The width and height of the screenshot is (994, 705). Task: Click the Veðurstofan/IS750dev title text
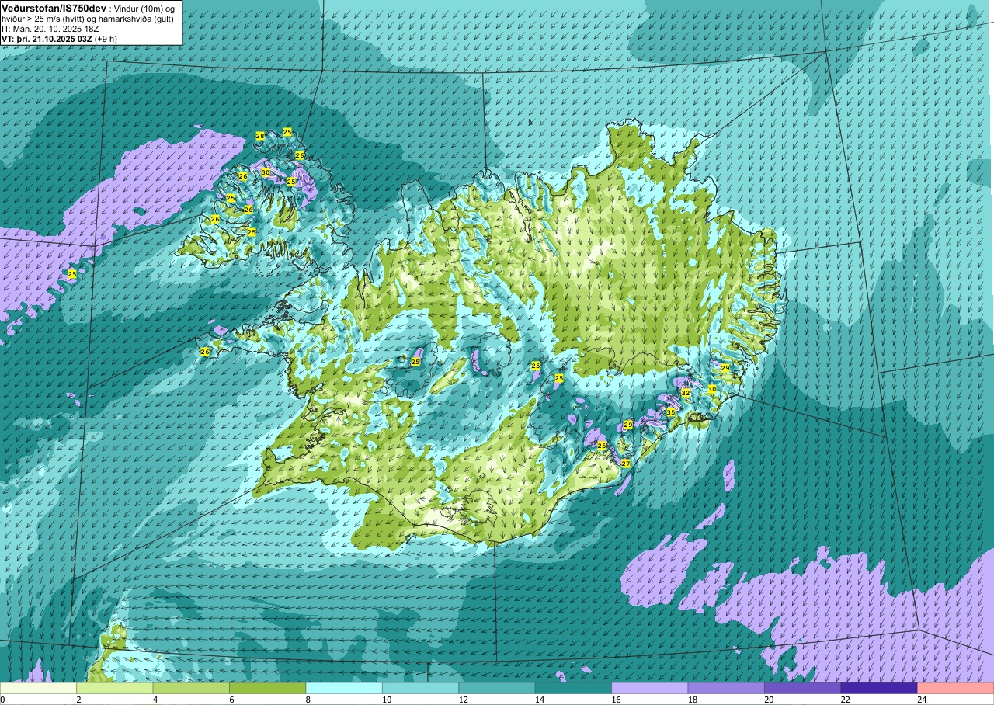[x=54, y=7]
